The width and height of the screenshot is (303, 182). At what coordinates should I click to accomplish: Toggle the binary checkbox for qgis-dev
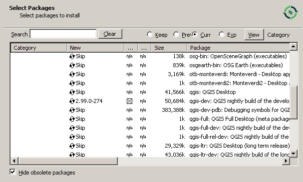(129, 101)
